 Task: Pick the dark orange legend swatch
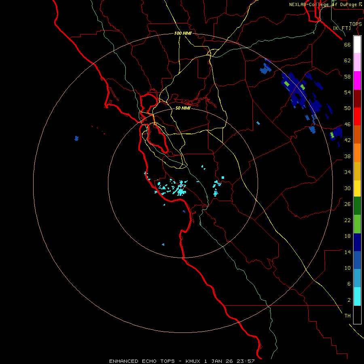(357, 134)
